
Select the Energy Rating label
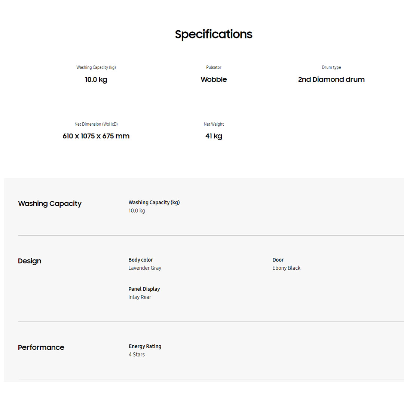coord(145,346)
